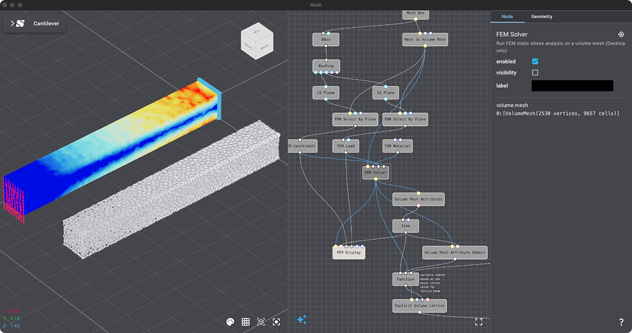Screen dimensions: 632x333
Task: Click the zoom-to-fit focus icon
Action: tap(276, 322)
